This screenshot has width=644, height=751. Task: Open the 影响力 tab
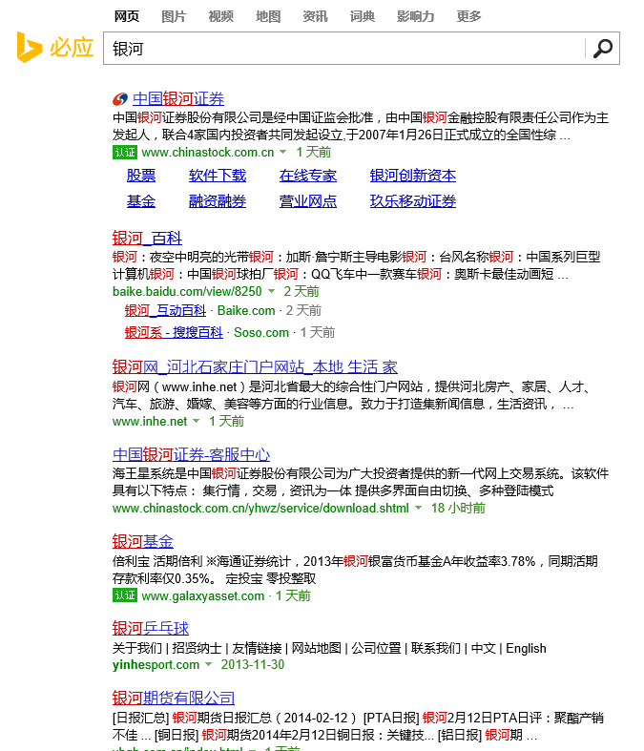click(415, 17)
